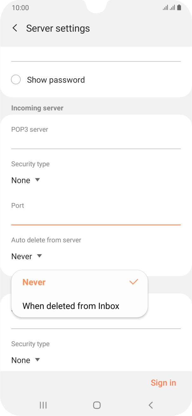Open the outgoing Security type None dropdown
This screenshot has width=192, height=416.
click(x=25, y=360)
